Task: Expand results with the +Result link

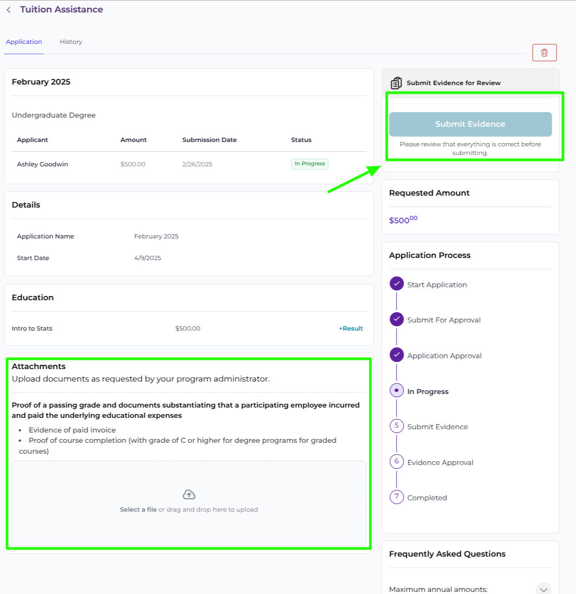Action: [351, 328]
